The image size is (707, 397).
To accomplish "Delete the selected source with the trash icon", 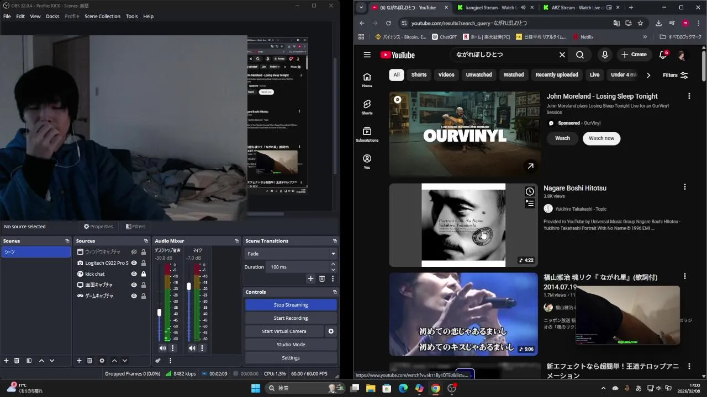I will click(x=89, y=361).
